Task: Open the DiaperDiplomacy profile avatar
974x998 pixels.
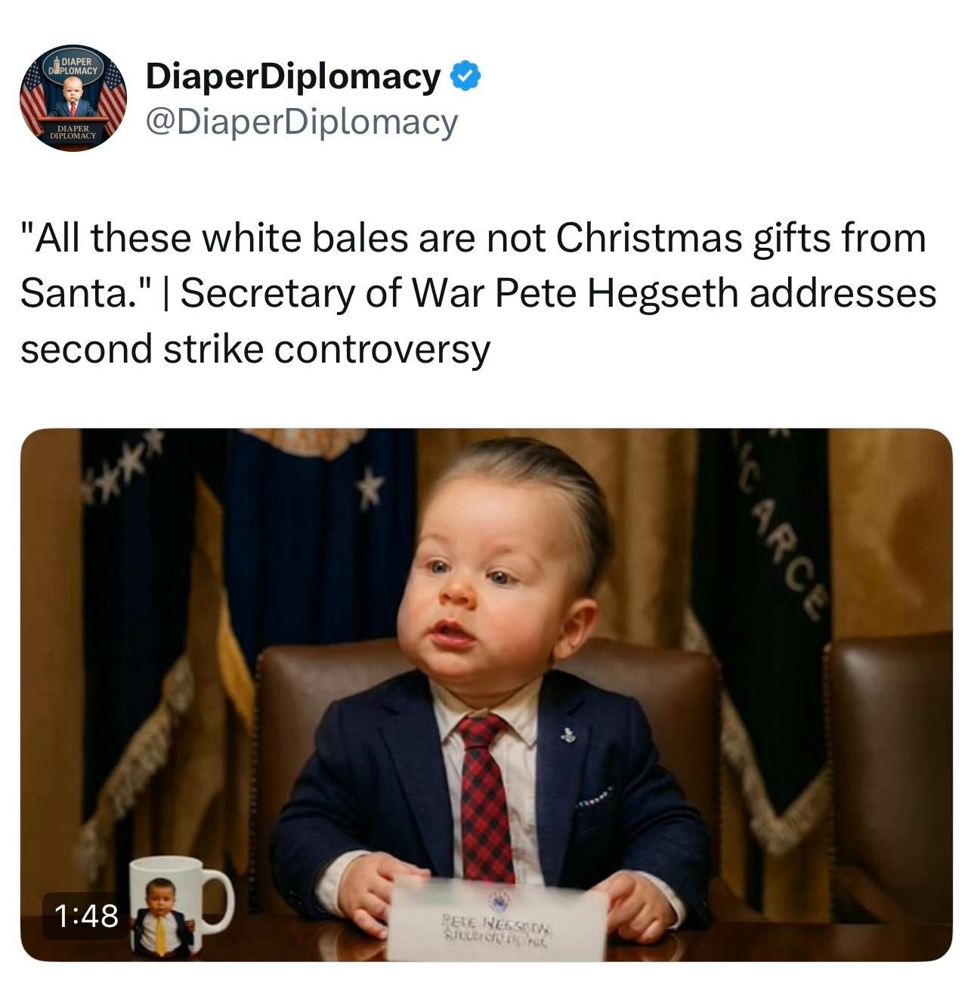Action: pos(73,98)
